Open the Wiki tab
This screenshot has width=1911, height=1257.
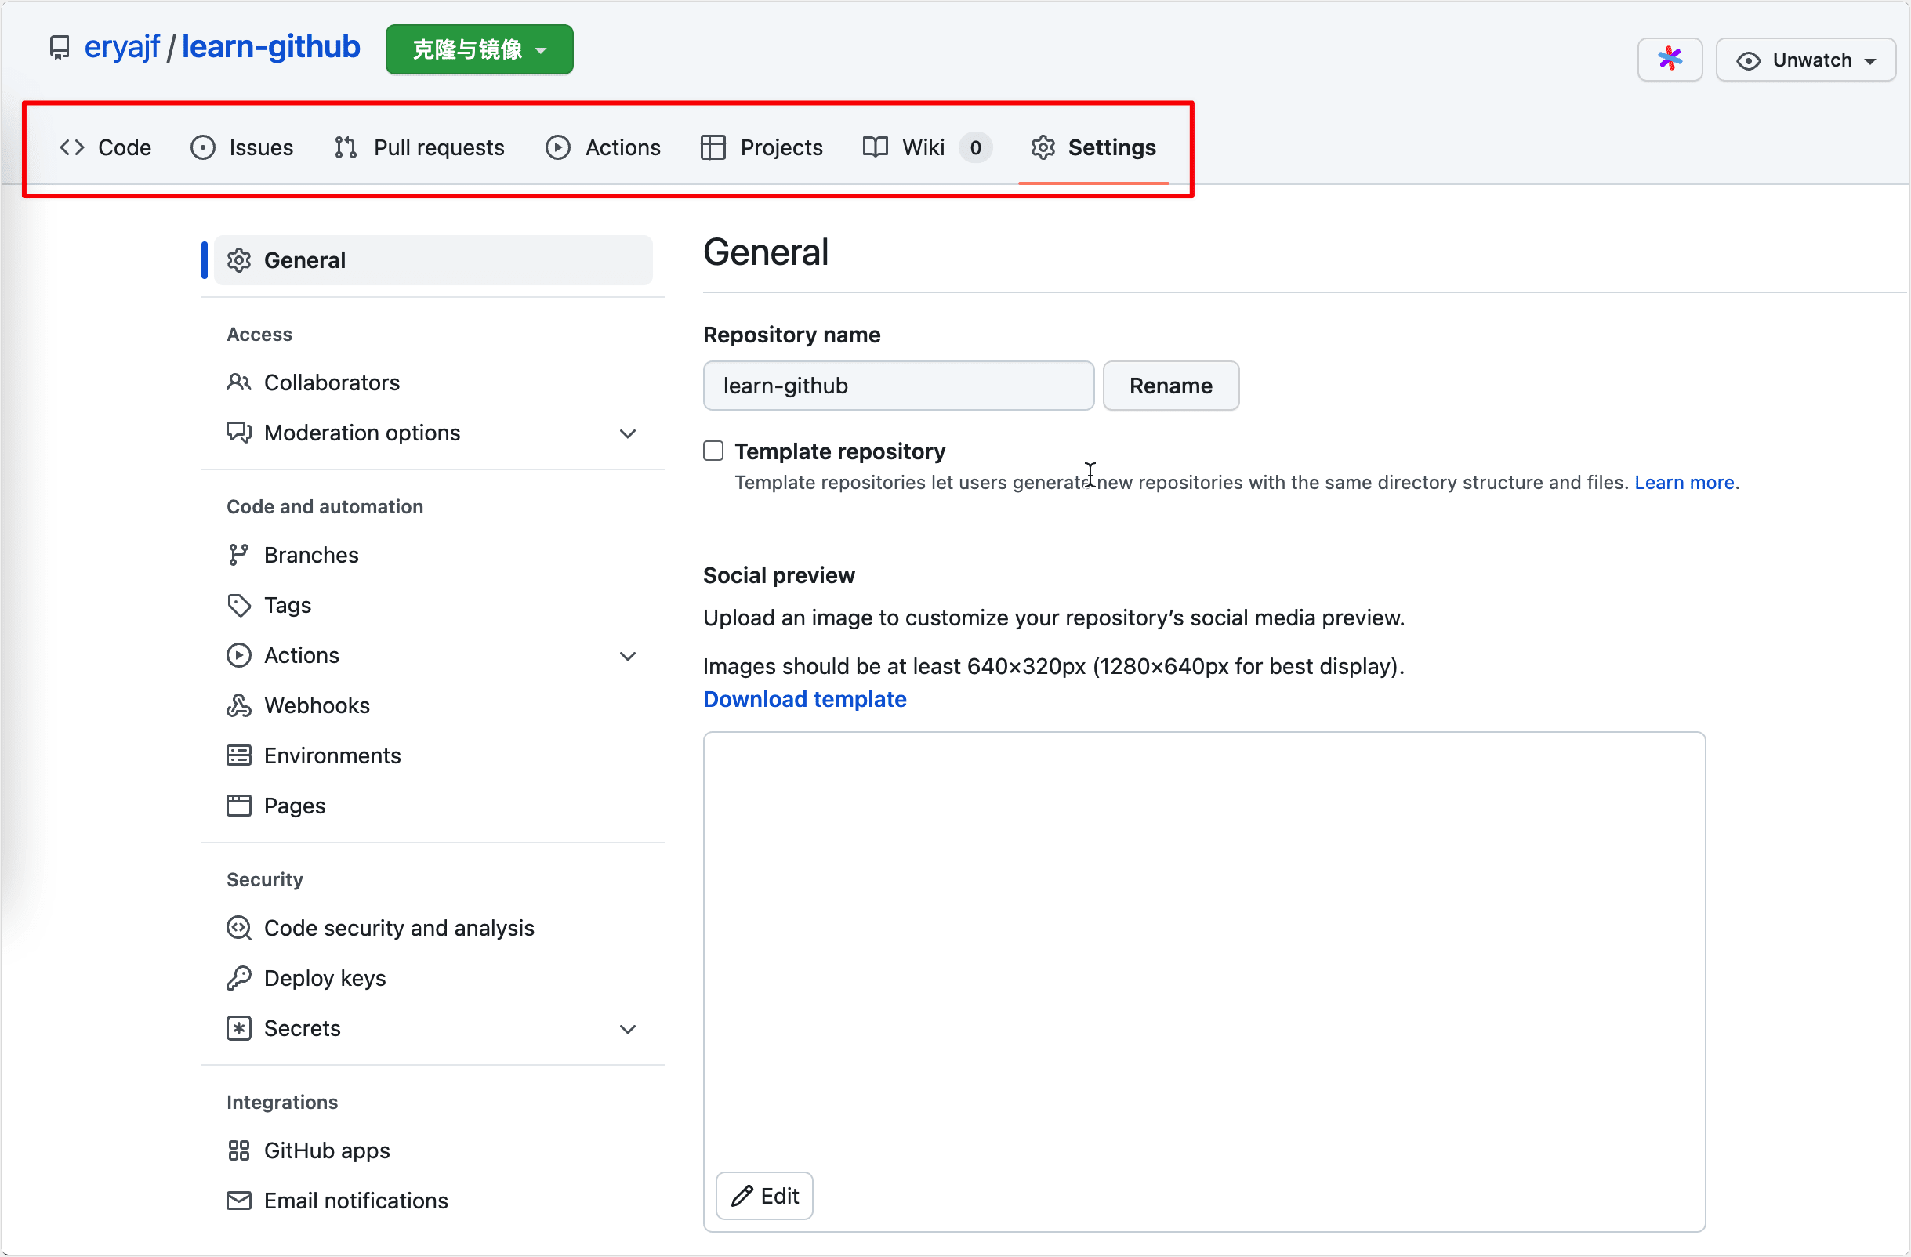pyautogui.click(x=925, y=147)
